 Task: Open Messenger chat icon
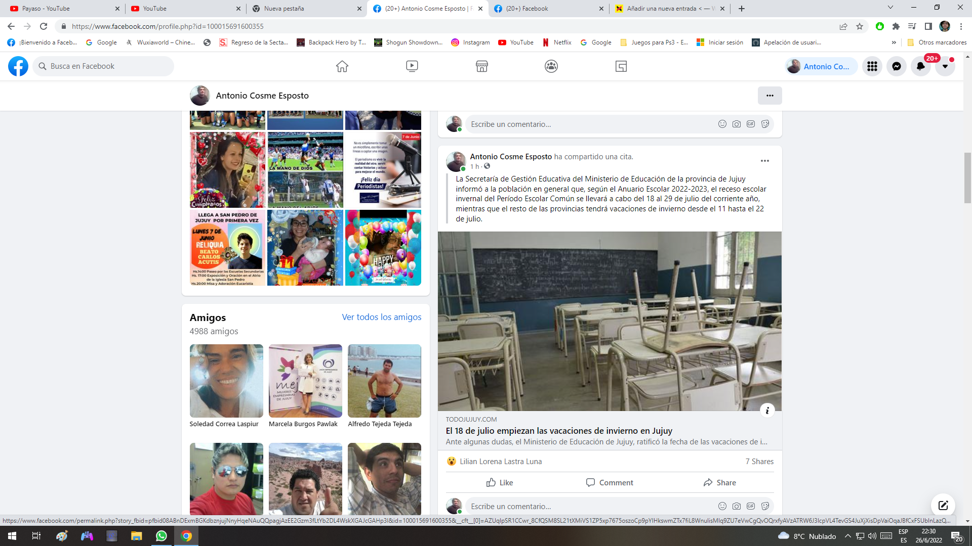(896, 66)
